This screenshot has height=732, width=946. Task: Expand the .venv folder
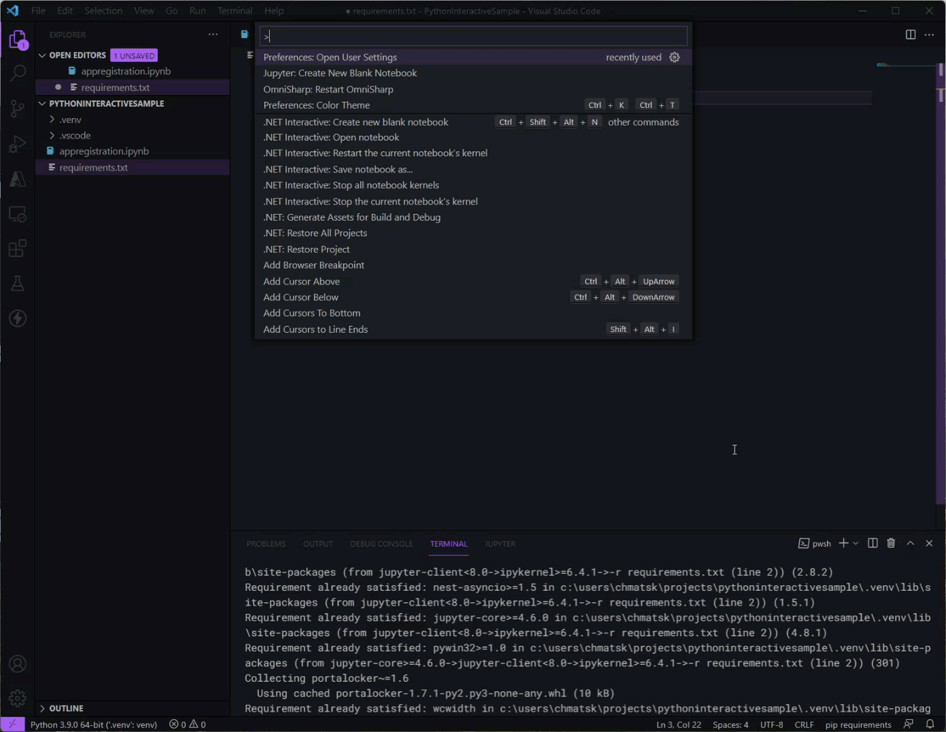70,120
